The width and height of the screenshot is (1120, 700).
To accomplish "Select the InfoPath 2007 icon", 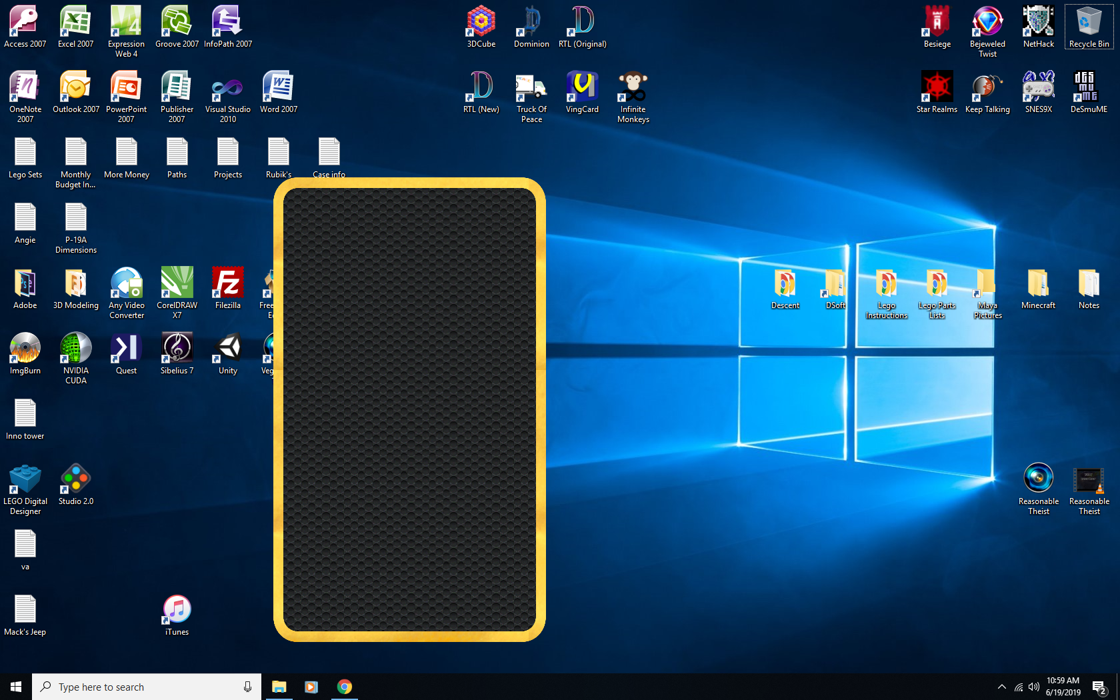I will [x=228, y=27].
